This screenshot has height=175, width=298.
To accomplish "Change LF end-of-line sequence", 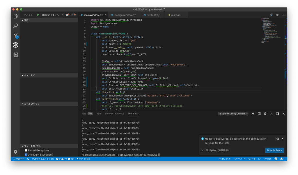I will pyautogui.click(x=259, y=159).
